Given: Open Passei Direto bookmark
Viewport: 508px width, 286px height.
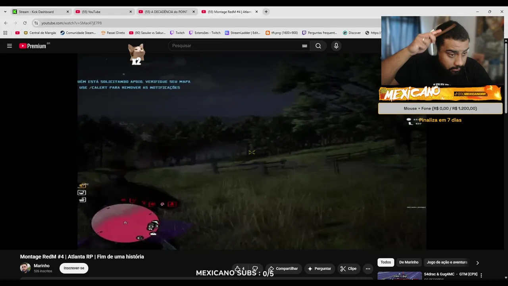Looking at the screenshot, I should pyautogui.click(x=113, y=33).
